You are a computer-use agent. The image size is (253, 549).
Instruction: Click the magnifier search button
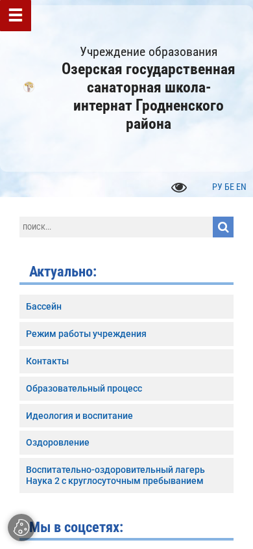[223, 227]
